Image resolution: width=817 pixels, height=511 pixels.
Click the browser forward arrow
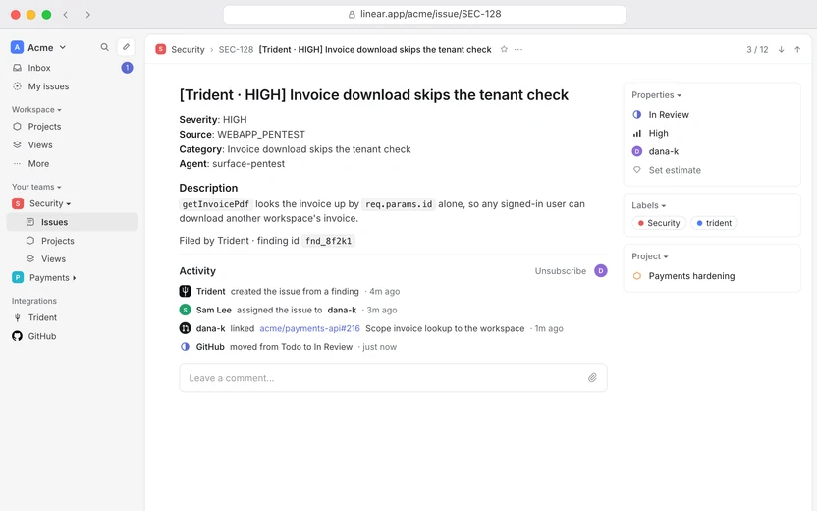pos(88,15)
